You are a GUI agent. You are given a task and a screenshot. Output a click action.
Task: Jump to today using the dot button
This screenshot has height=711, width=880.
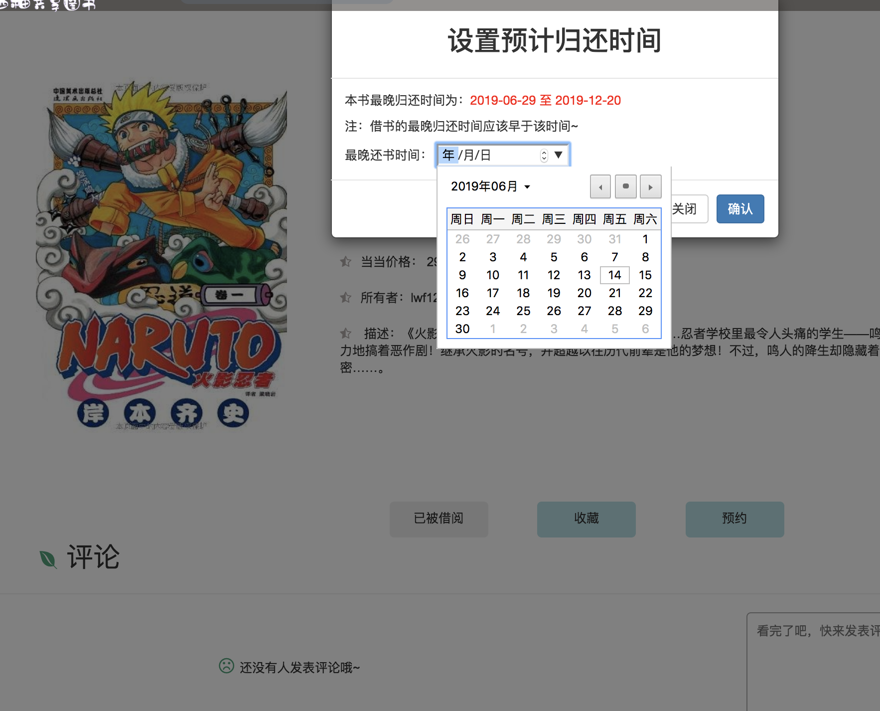[x=626, y=187]
